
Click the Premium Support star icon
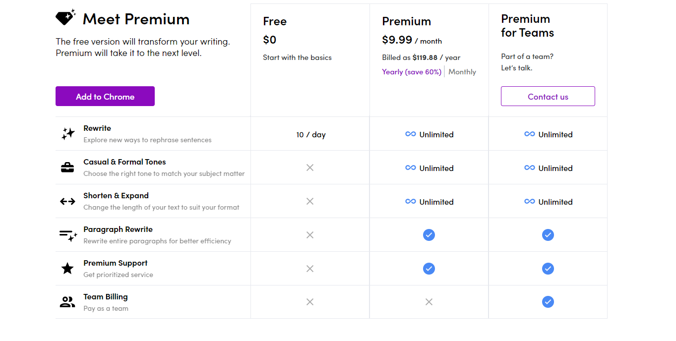pos(67,269)
